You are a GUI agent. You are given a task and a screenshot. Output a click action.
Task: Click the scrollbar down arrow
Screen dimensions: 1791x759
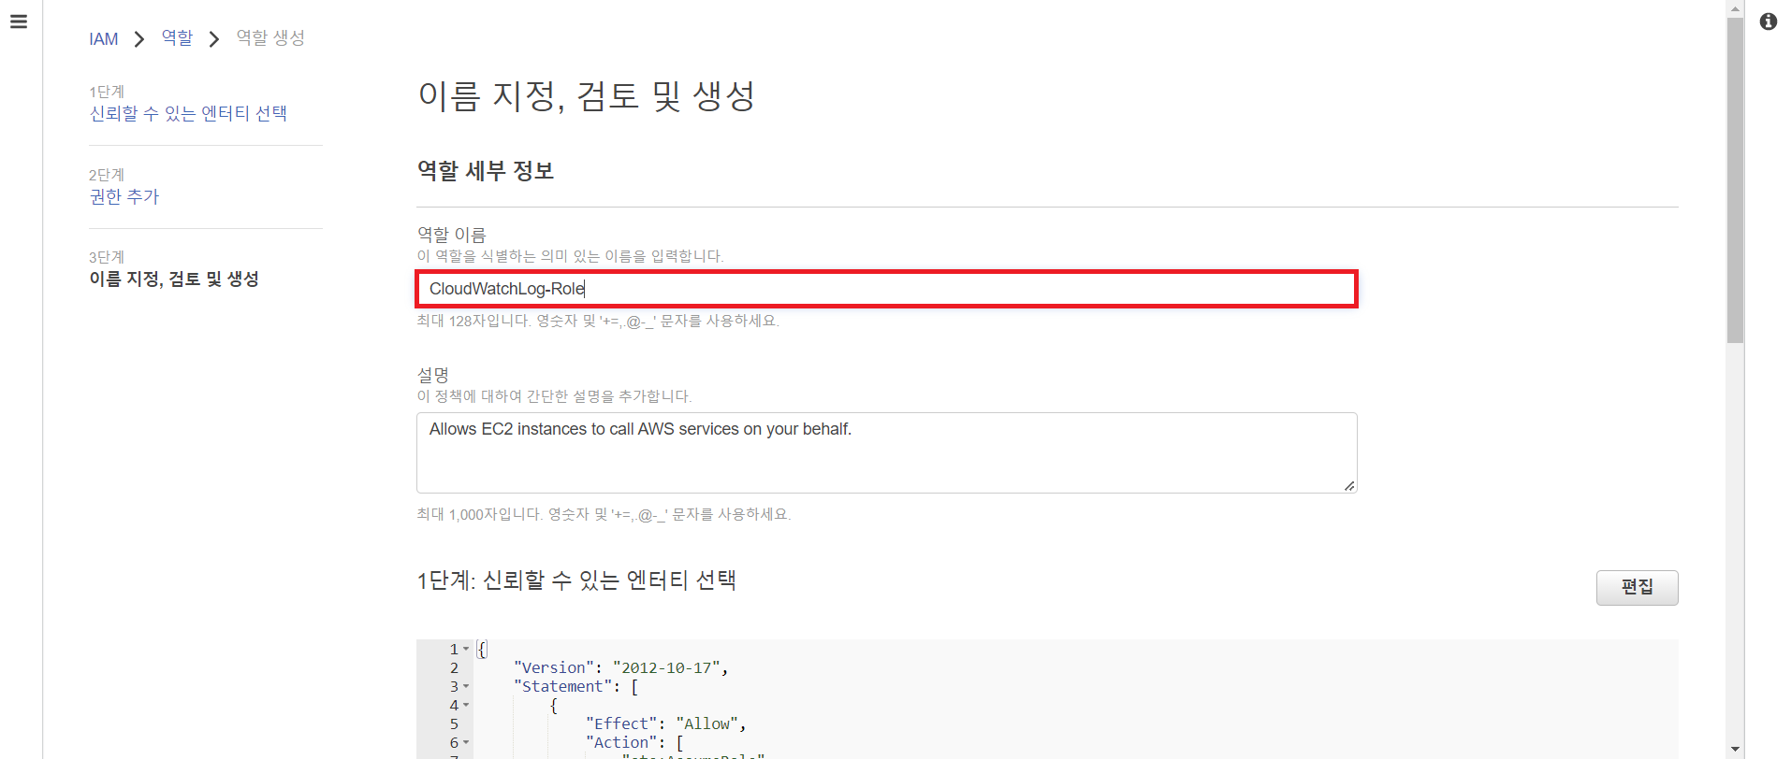click(x=1735, y=750)
